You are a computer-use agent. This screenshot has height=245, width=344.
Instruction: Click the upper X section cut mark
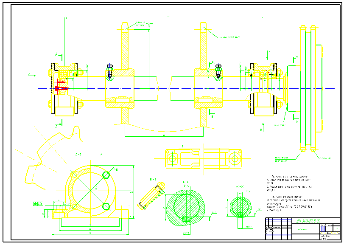point(296,59)
